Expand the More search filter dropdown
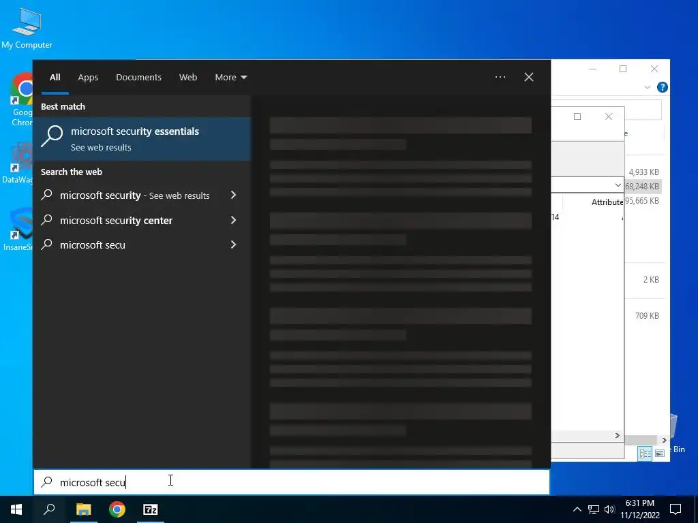 click(x=230, y=78)
